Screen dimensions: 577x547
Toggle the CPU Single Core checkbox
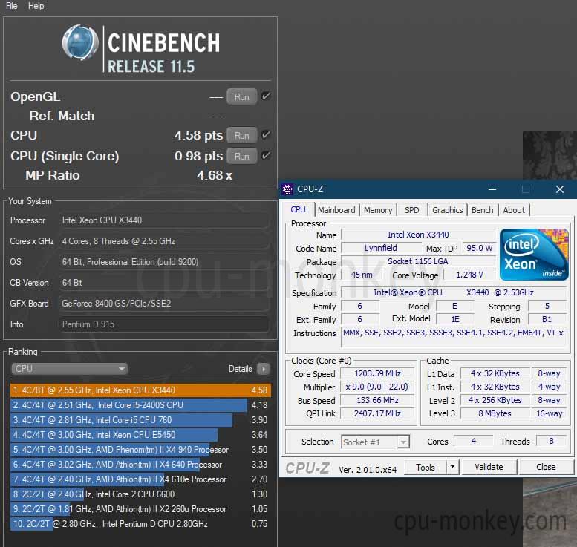(x=266, y=156)
